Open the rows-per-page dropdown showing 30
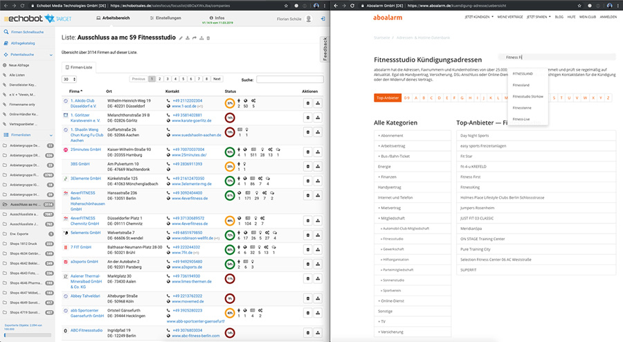Viewport: 623px width, 342px height. pyautogui.click(x=69, y=80)
